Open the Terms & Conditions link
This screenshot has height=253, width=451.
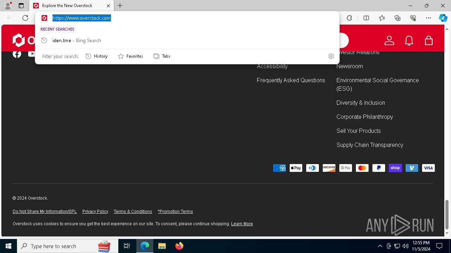(x=133, y=212)
